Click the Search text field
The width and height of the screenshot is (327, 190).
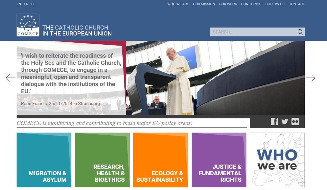pos(253,32)
